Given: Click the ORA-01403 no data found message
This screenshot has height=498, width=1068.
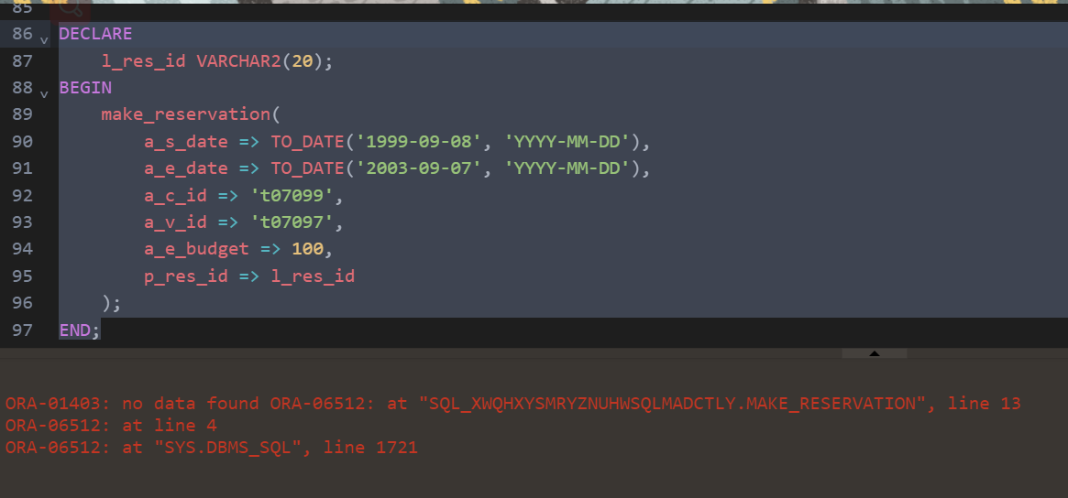Looking at the screenshot, I should point(132,404).
